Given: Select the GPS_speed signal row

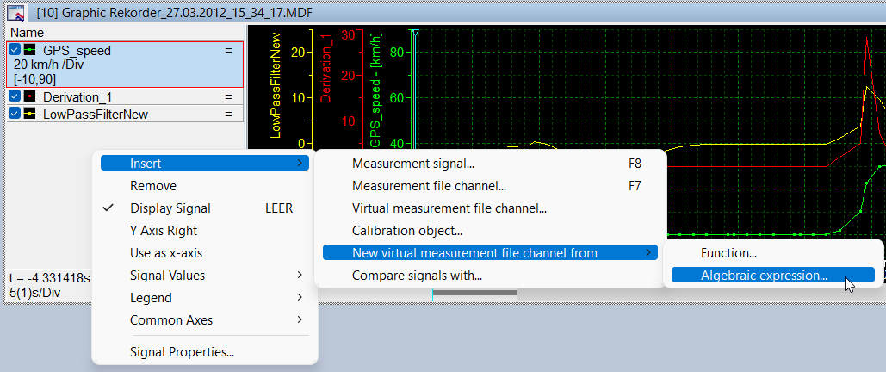Looking at the screenshot, I should click(125, 65).
